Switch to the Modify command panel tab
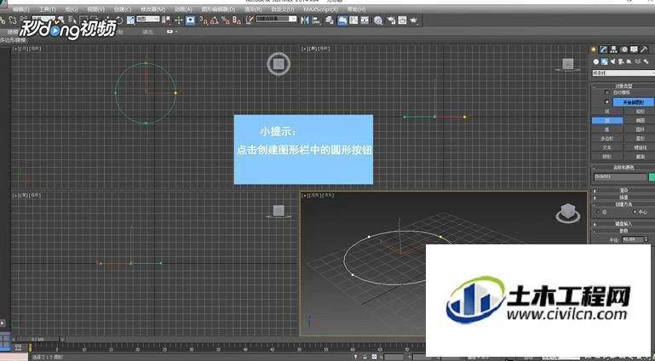The width and height of the screenshot is (655, 361). point(604,49)
